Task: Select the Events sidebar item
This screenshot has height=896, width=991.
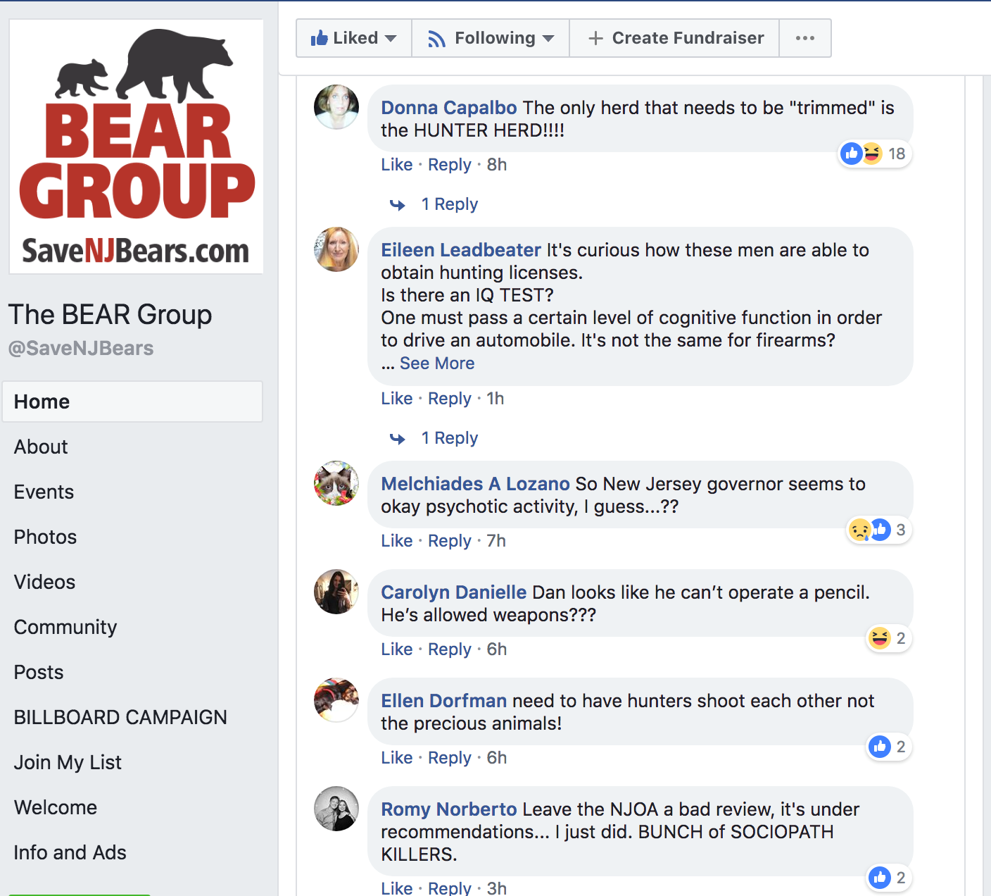Action: [x=44, y=492]
